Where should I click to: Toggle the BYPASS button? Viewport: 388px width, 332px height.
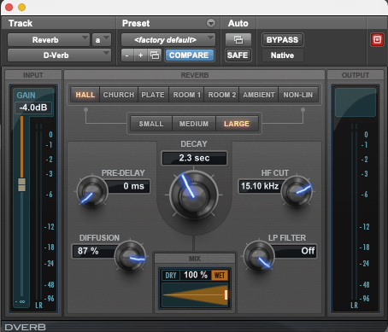click(282, 40)
